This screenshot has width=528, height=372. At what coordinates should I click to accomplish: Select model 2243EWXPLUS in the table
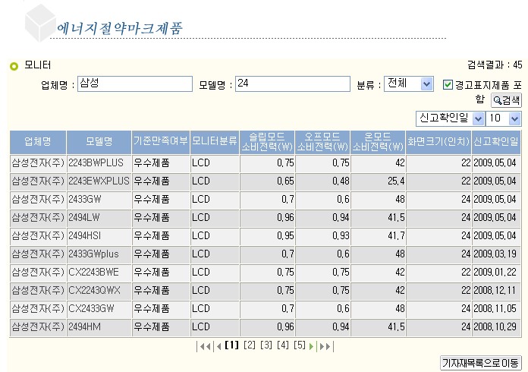click(99, 181)
